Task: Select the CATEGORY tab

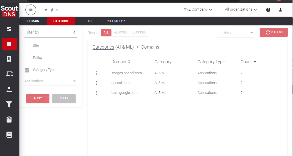Action: pos(61,21)
